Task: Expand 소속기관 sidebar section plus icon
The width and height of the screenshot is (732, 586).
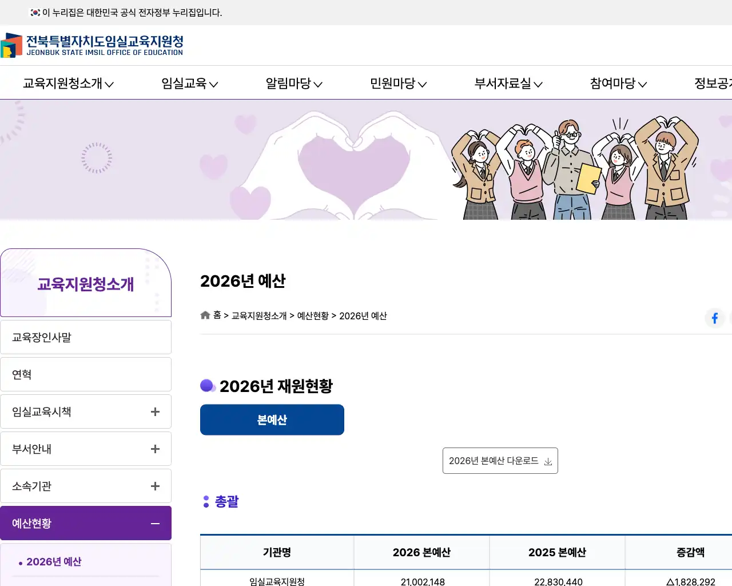Action: (x=155, y=486)
